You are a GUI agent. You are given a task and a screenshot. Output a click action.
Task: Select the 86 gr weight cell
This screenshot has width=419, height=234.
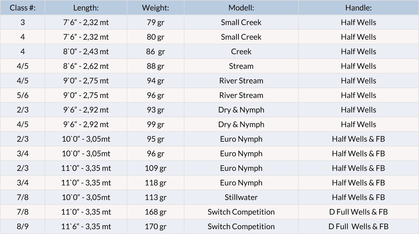pyautogui.click(x=155, y=52)
